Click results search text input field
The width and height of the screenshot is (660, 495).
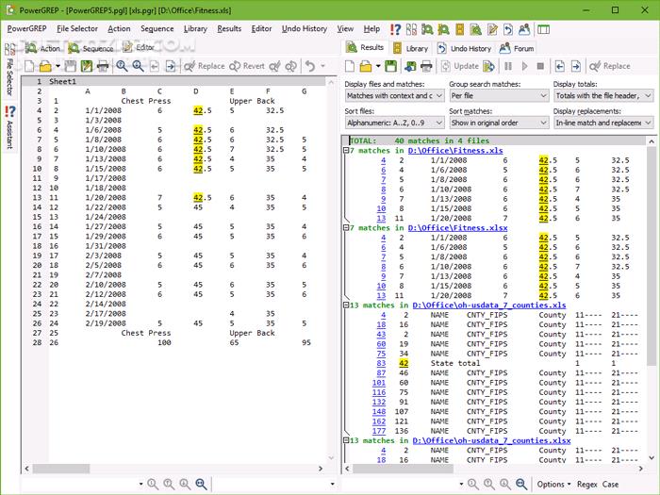click(x=400, y=484)
